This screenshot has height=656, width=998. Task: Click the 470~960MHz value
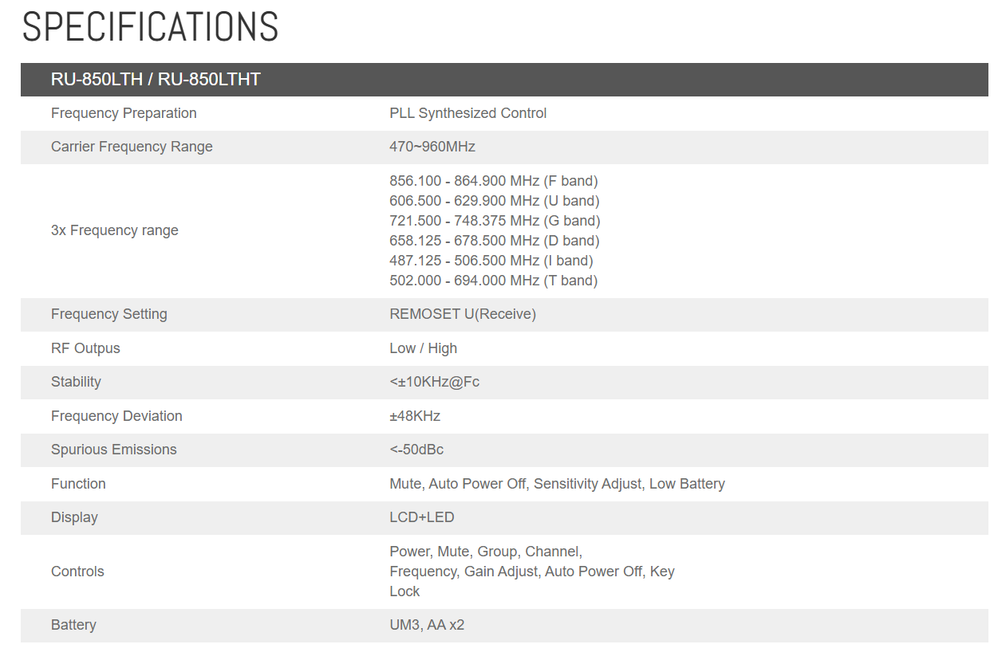click(x=432, y=147)
